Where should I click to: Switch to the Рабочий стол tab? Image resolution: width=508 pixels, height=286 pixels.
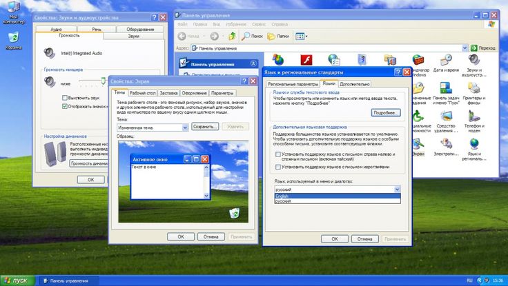coord(143,93)
